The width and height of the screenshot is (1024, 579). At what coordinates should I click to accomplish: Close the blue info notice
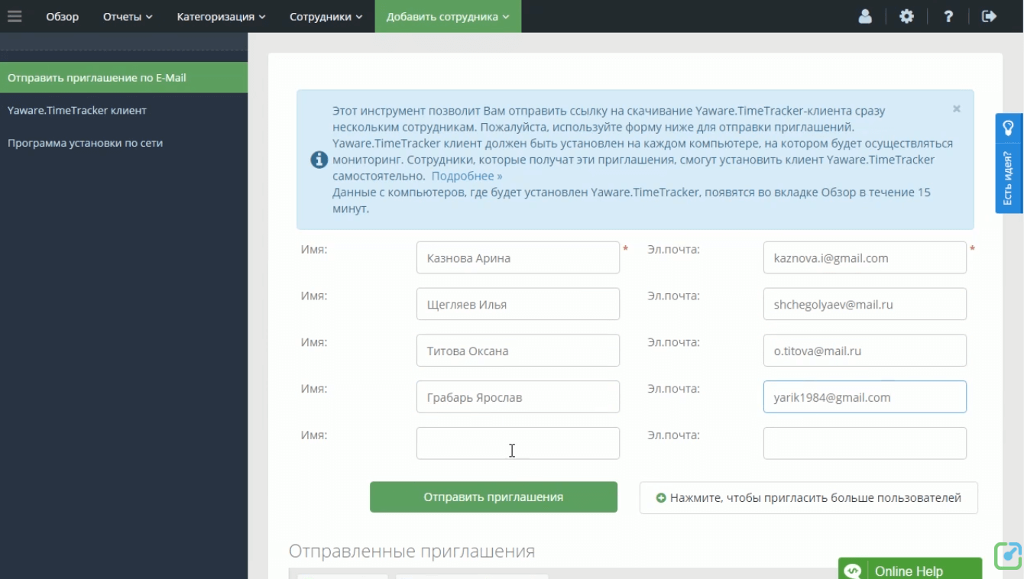pos(956,109)
